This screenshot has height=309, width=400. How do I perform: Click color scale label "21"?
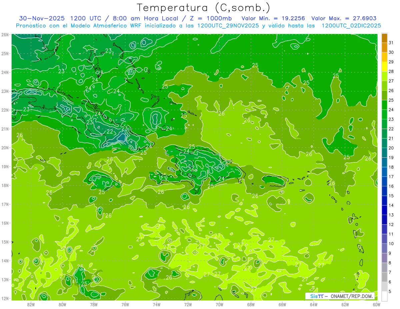[x=391, y=138]
